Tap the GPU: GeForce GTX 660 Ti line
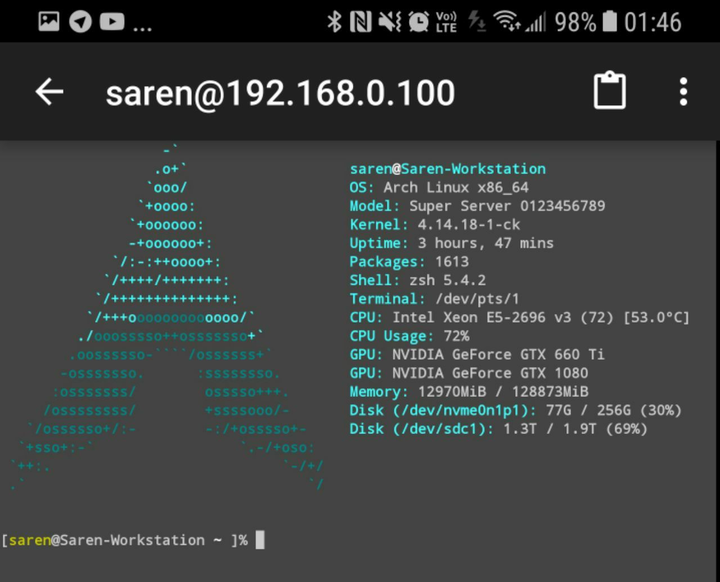 tap(477, 355)
